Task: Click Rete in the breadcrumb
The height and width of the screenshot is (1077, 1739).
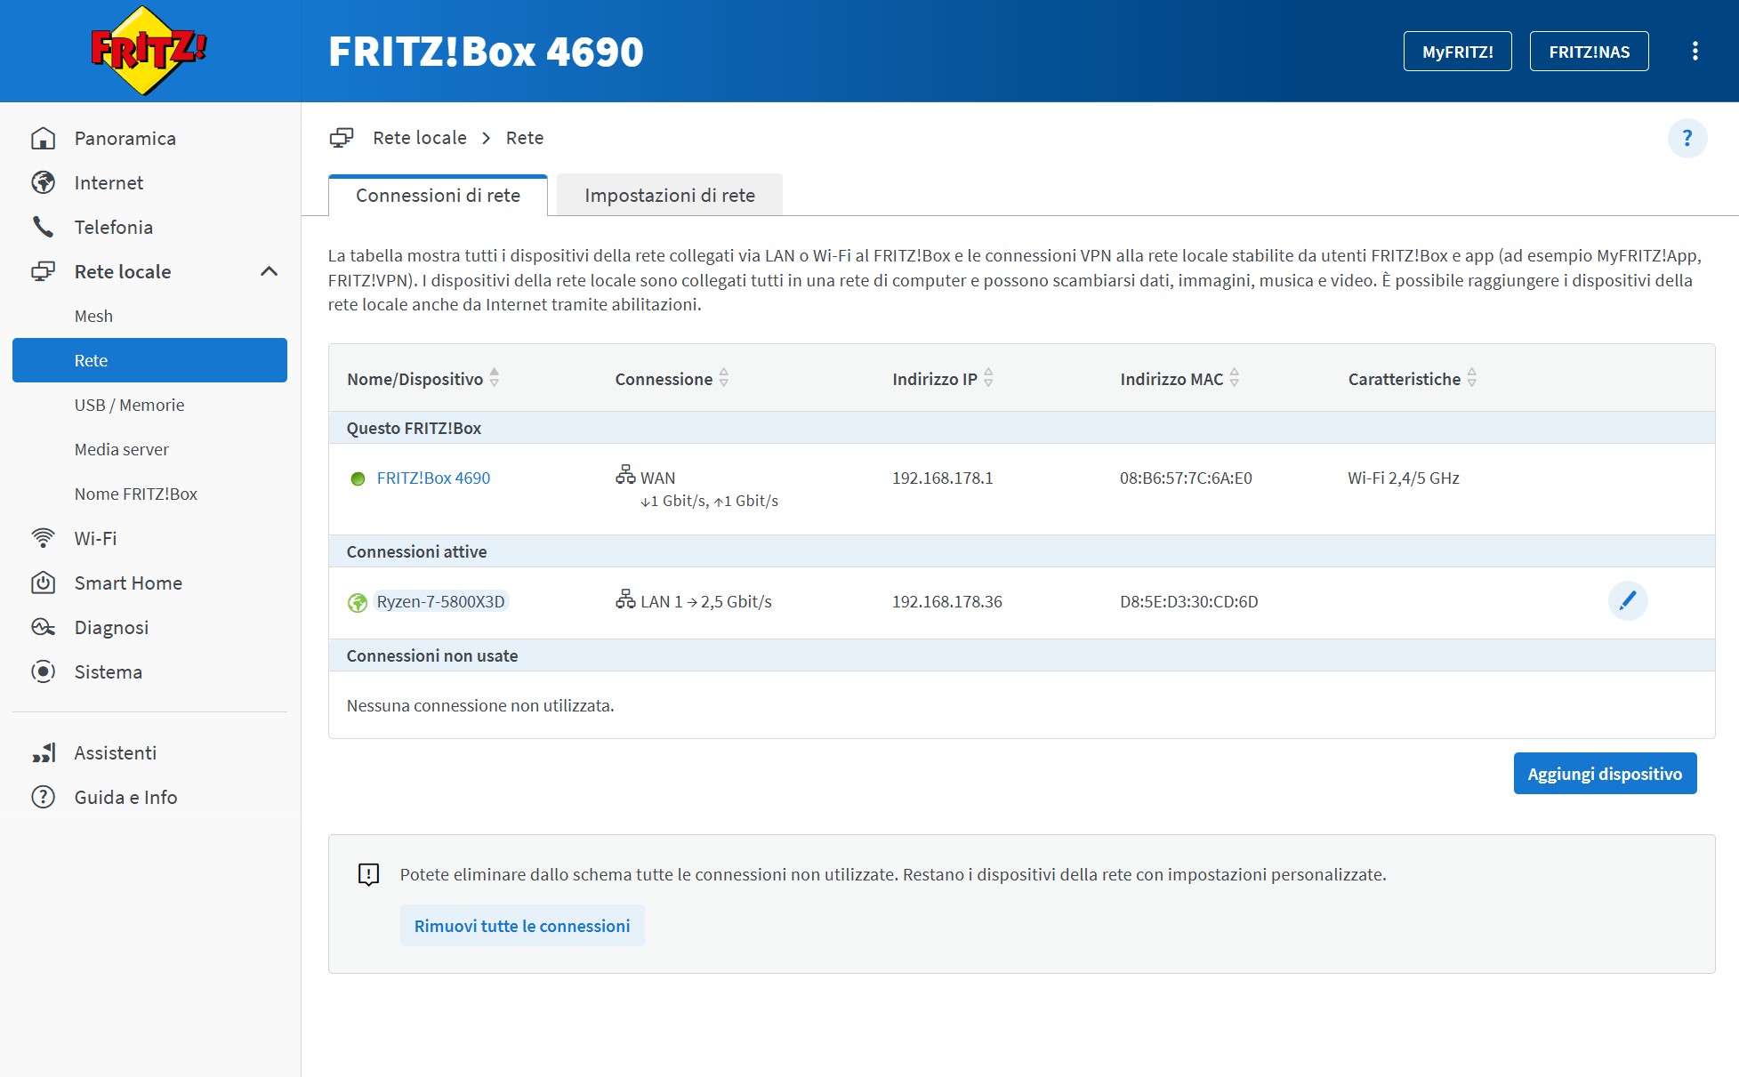Action: 525,138
